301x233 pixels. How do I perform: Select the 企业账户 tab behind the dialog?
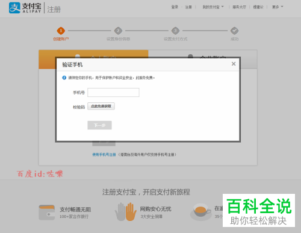click(x=203, y=54)
